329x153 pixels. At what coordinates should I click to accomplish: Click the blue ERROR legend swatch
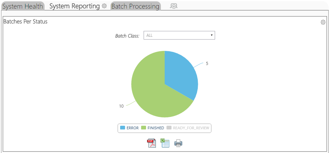tap(123, 128)
